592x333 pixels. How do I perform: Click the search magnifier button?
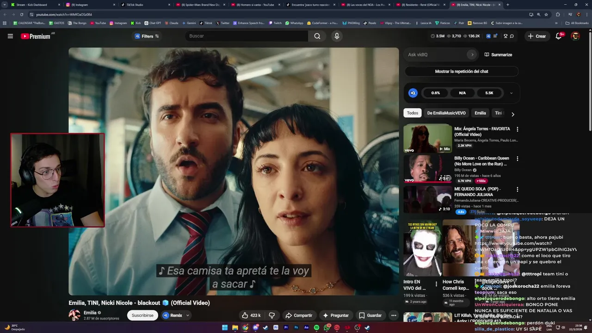pos(317,36)
